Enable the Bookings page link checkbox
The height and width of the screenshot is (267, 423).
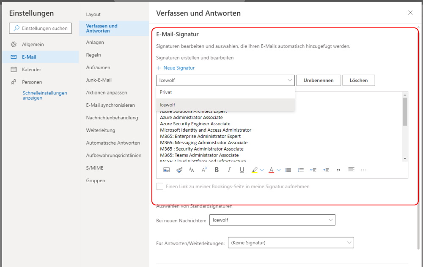click(x=160, y=186)
